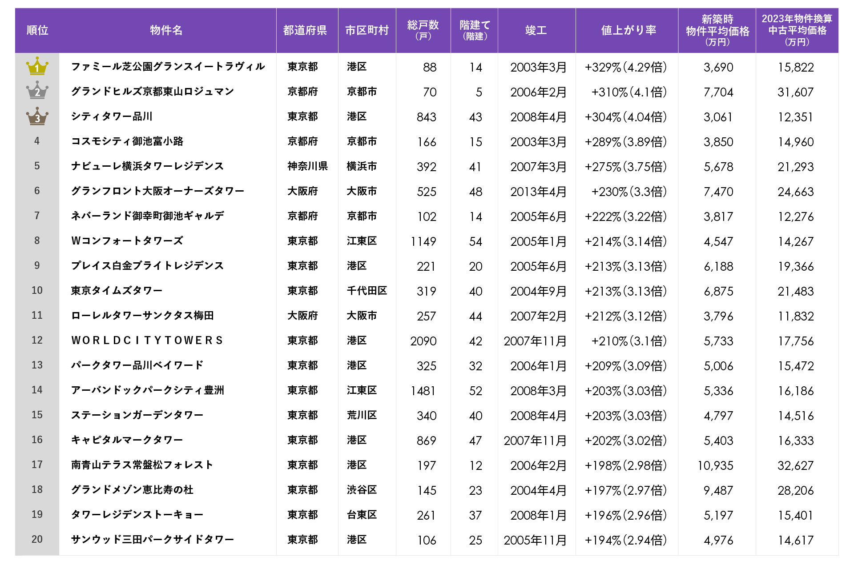Click the 千代田区 municipality cell
Viewport: 854px width, 569px height.
click(367, 291)
